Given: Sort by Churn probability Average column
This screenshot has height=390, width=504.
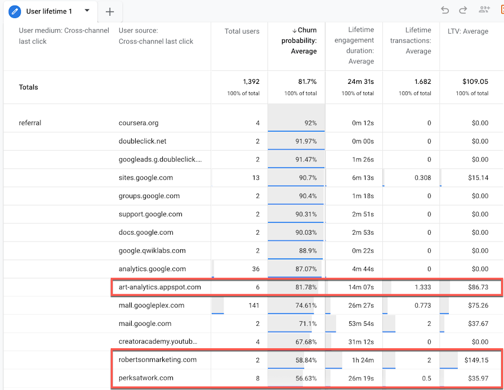Looking at the screenshot, I should coord(299,41).
